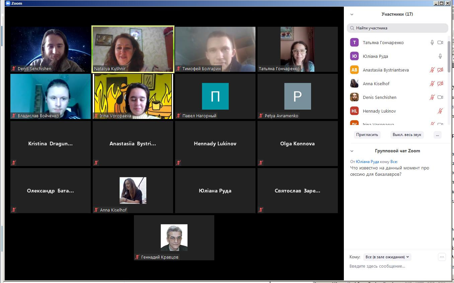Screen dimensions: 454x283
Task: Click disabled camera icon for Anna Kiselhof
Action: click(440, 84)
